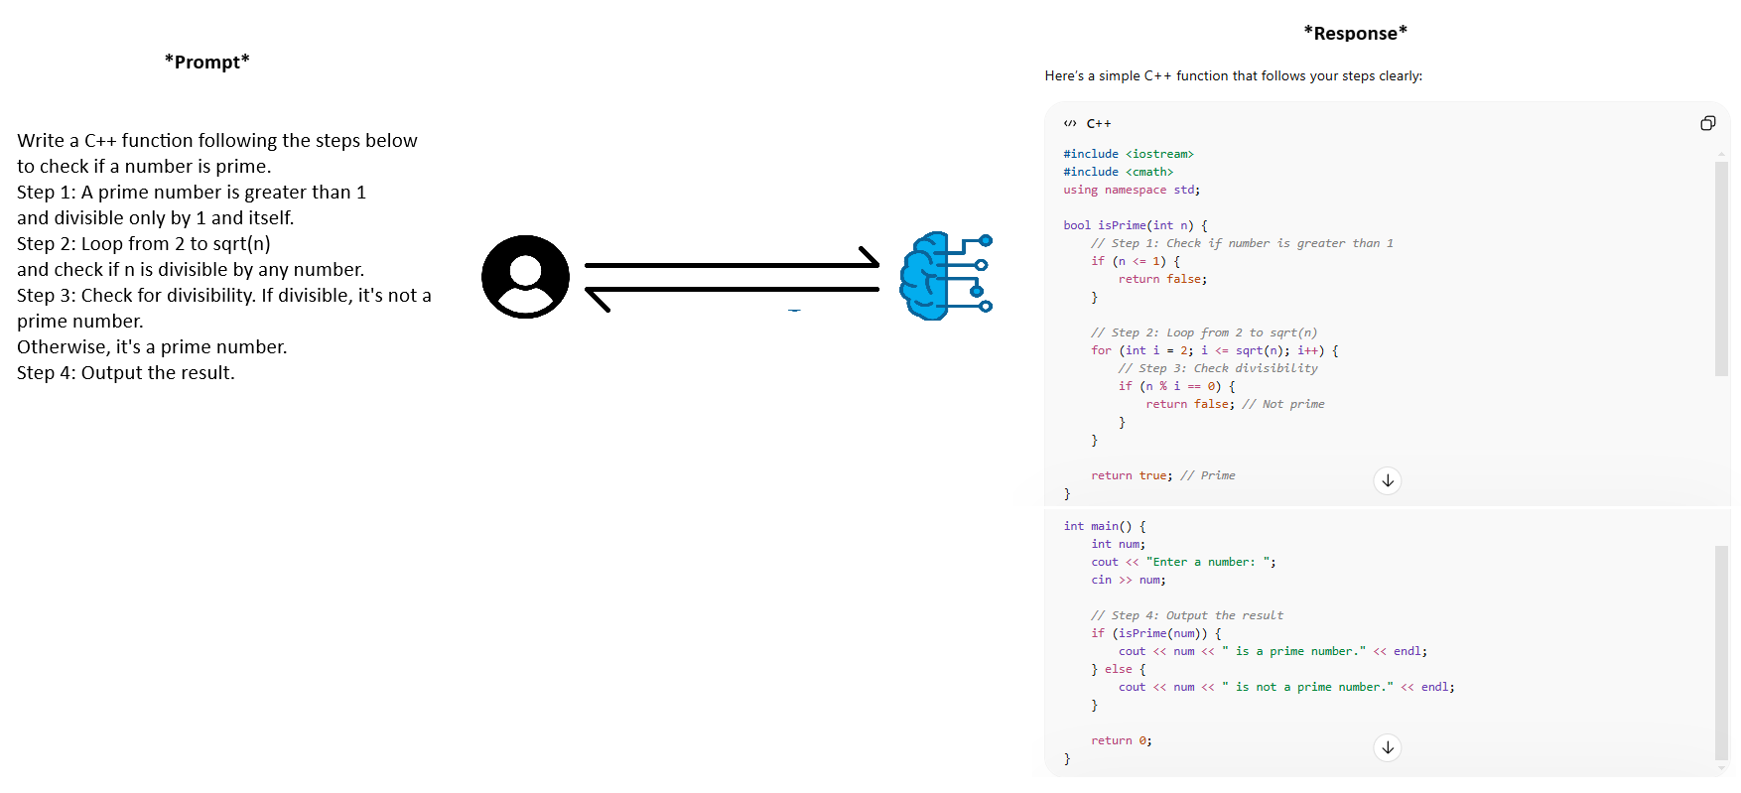Click the right-pointing arrow toward the brain
The height and width of the screenshot is (793, 1741).
point(732,263)
